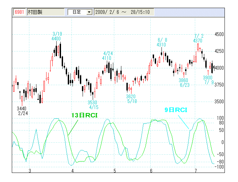238x182 pixels.
Task: Select the 7/2 high label 4370
Action: click(198, 41)
